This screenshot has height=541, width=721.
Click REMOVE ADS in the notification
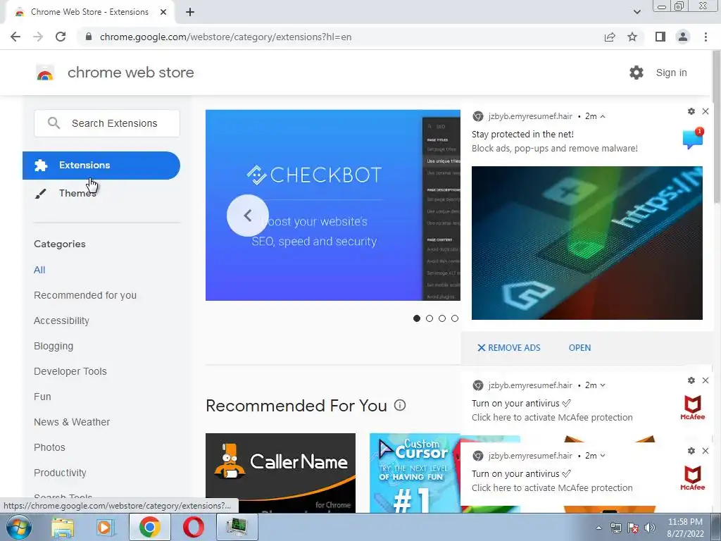pyautogui.click(x=508, y=348)
